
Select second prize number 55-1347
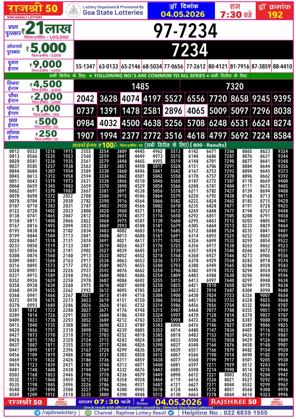click(85, 67)
